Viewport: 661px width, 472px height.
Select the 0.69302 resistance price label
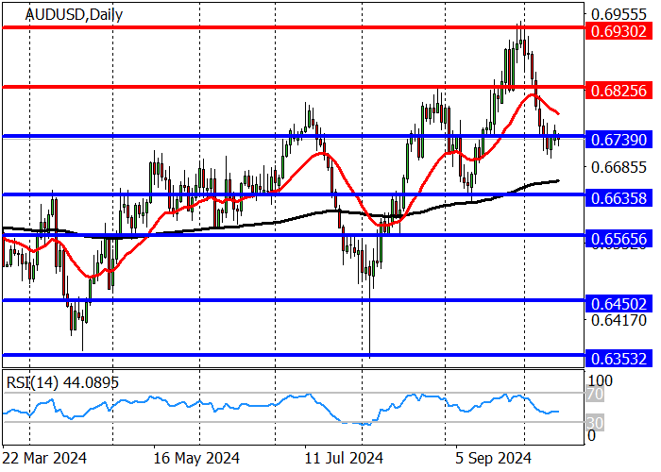pyautogui.click(x=619, y=31)
